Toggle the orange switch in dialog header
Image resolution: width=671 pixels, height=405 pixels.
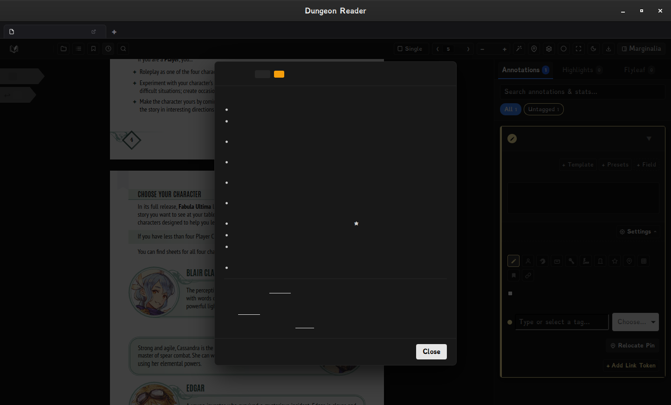tap(279, 74)
